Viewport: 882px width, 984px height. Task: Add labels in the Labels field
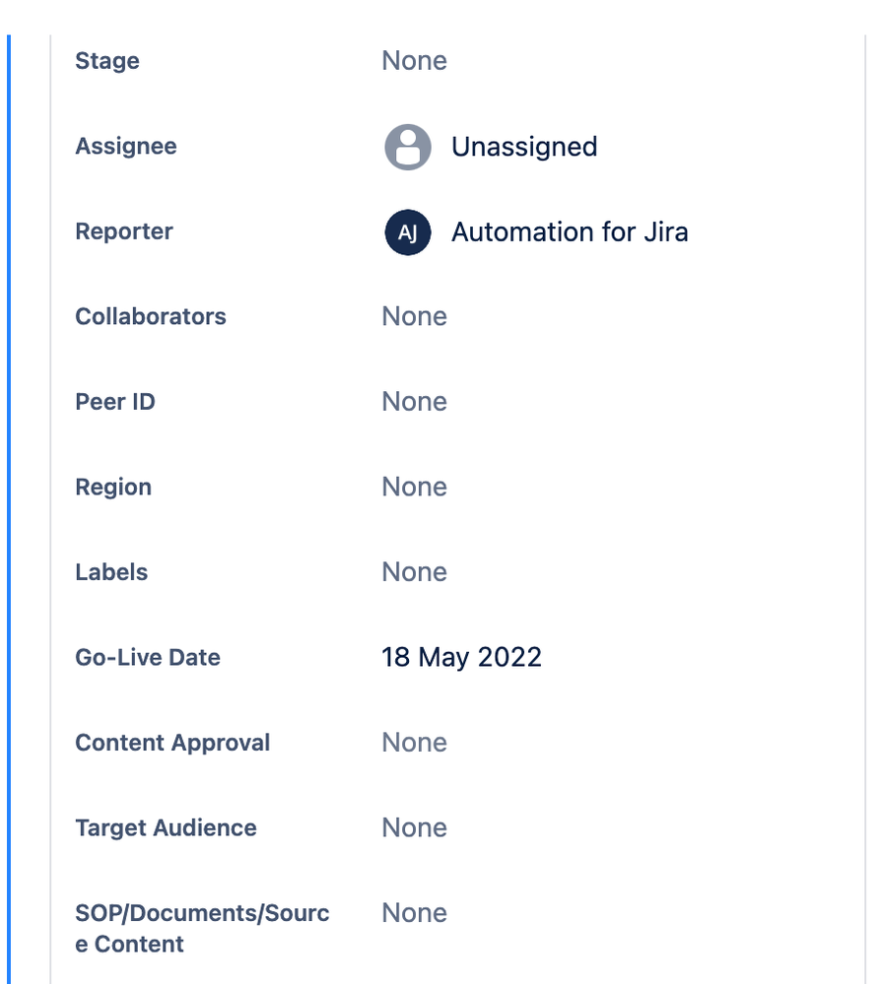(x=414, y=571)
